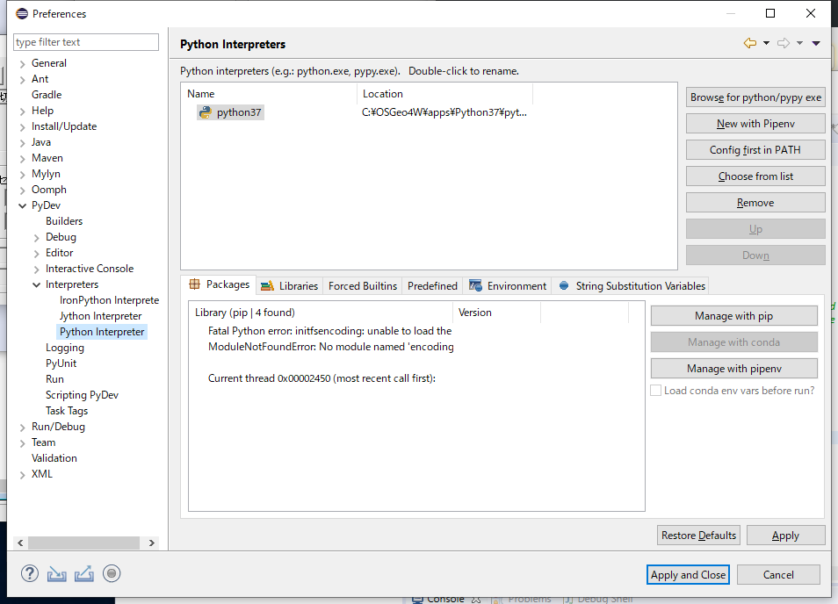The height and width of the screenshot is (604, 838).
Task: Click the oomph preference recorder icon
Action: coord(111,574)
